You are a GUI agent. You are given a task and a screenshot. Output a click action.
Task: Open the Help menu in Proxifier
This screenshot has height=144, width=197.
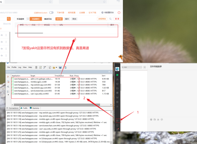[x=30, y=67]
